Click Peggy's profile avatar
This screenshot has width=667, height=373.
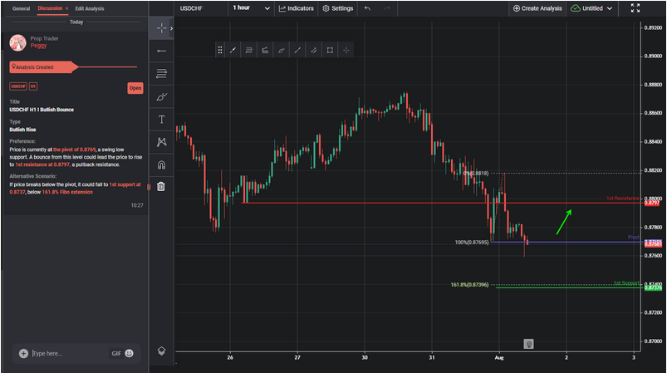pos(18,42)
